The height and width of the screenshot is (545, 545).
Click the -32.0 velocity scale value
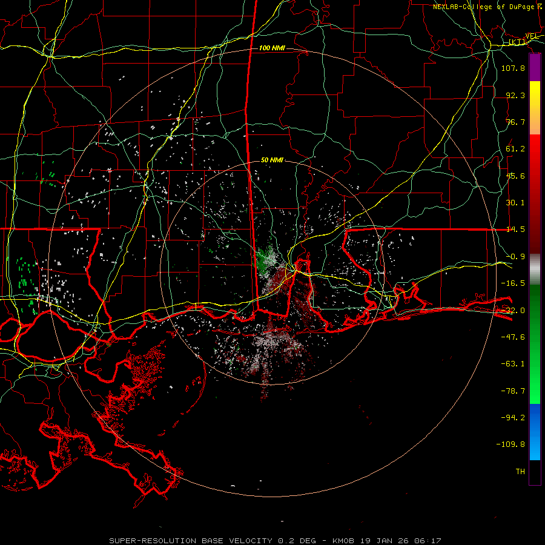pos(513,311)
